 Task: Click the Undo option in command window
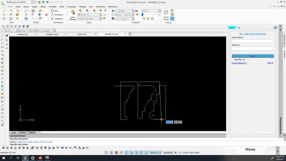[30, 142]
